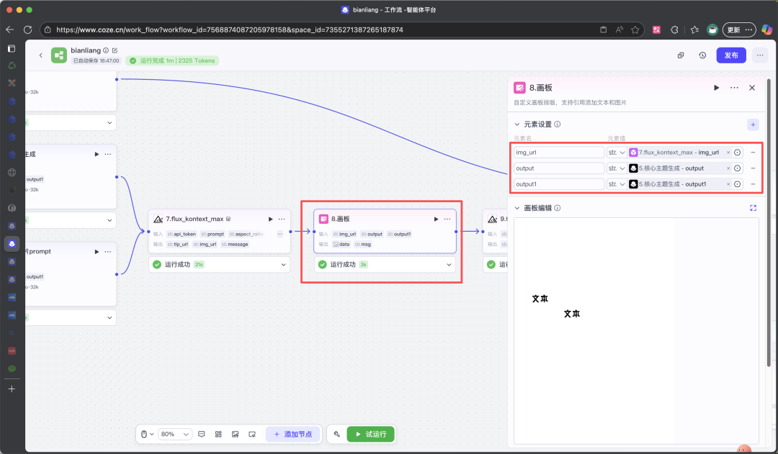
Task: Show info tooltip next to 元素设置
Action: coord(557,124)
